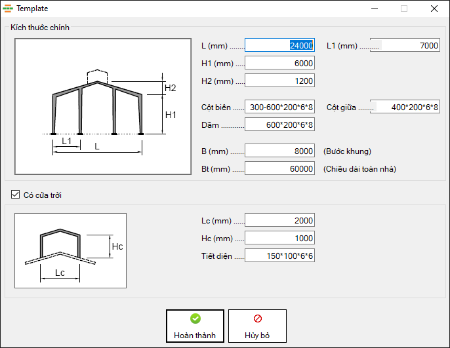
Task: Close the Template dialog window
Action: [434, 9]
